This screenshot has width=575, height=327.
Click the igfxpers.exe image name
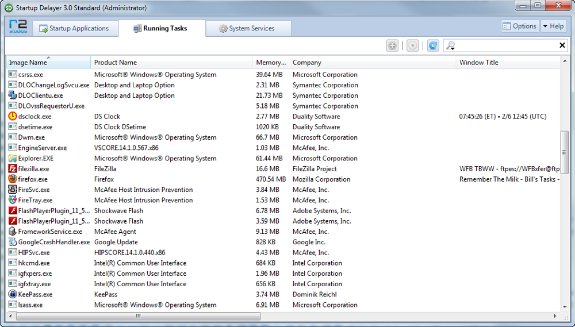pos(35,274)
